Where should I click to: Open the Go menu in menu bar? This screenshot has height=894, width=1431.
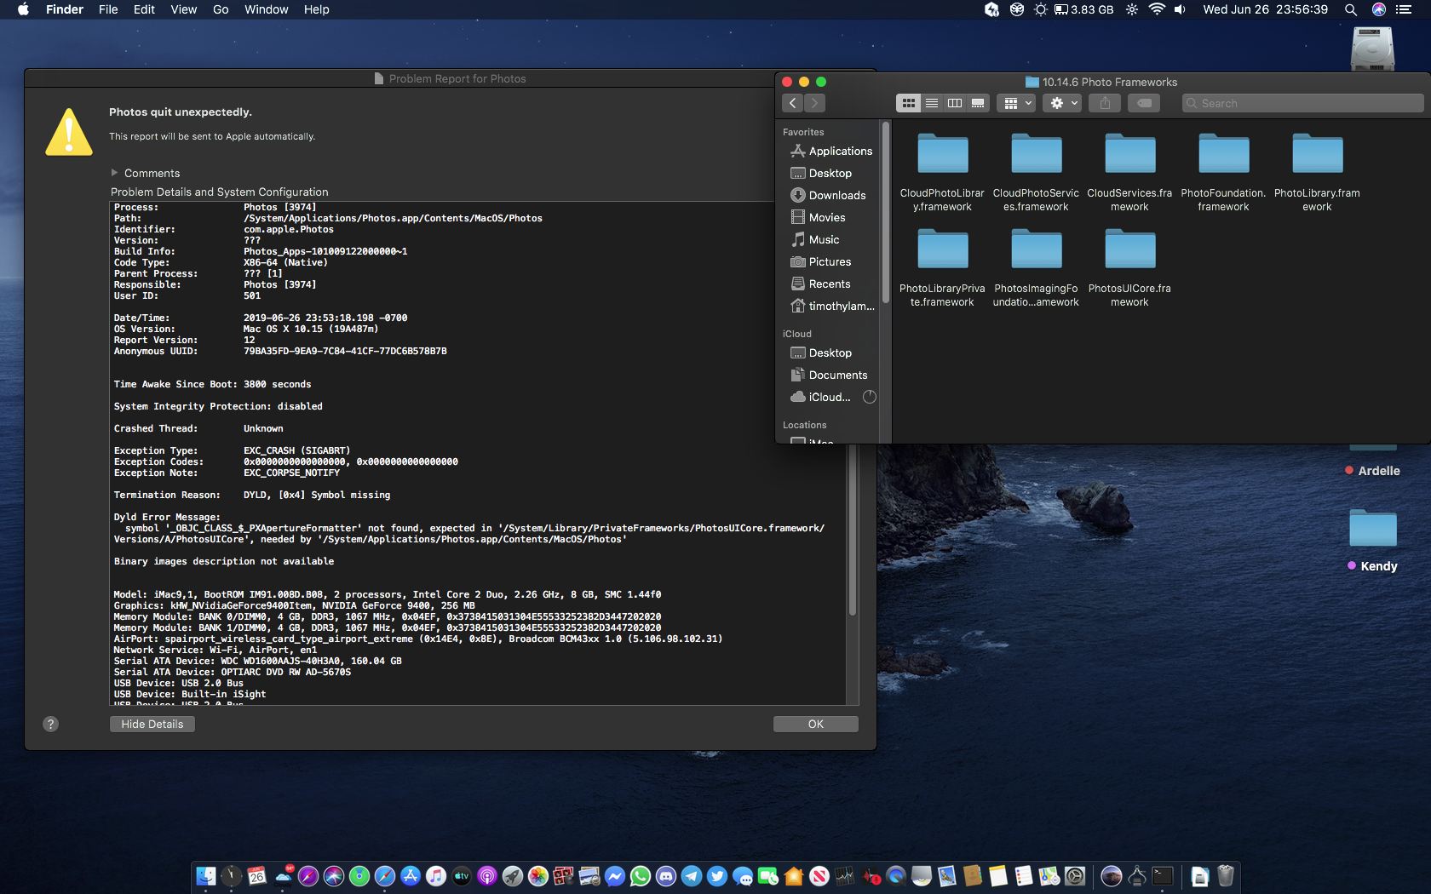point(221,9)
